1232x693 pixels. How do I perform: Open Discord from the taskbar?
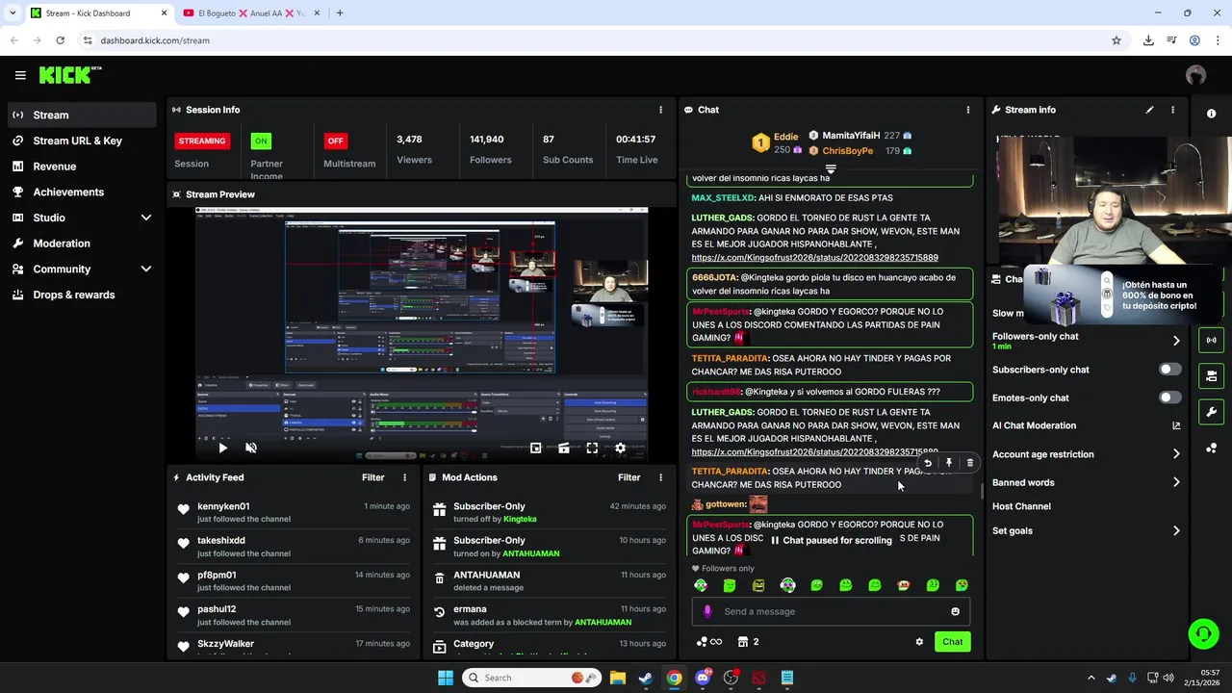(x=703, y=678)
